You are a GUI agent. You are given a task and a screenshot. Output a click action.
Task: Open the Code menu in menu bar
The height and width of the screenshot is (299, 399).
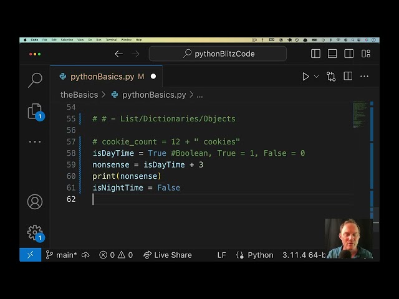pyautogui.click(x=35, y=40)
